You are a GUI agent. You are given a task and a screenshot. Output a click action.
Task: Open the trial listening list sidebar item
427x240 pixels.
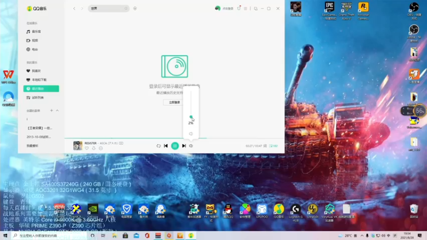tap(35, 98)
